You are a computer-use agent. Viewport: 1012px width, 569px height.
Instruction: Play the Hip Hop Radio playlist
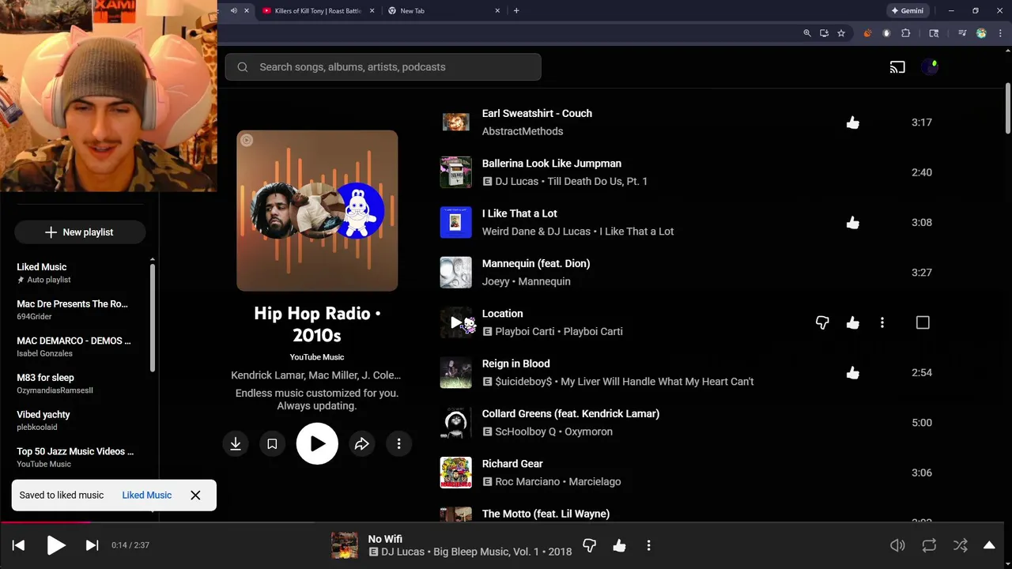tap(317, 444)
